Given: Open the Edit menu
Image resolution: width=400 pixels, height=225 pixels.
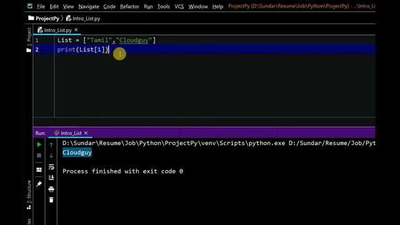Looking at the screenshot, I should pos(54,6).
